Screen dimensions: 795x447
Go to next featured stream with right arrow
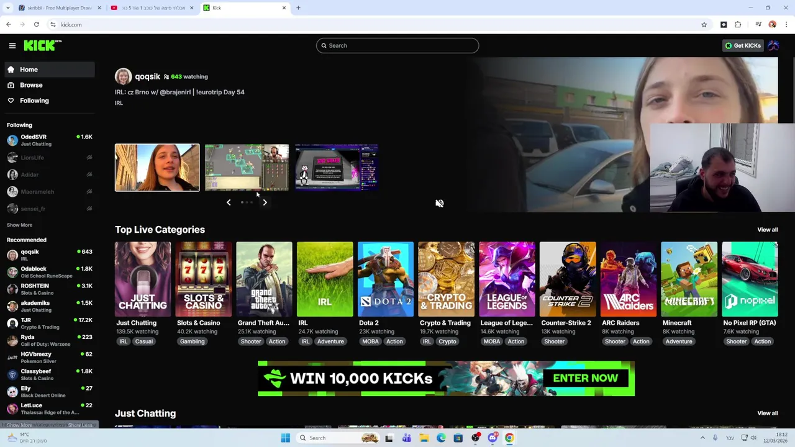[265, 202]
